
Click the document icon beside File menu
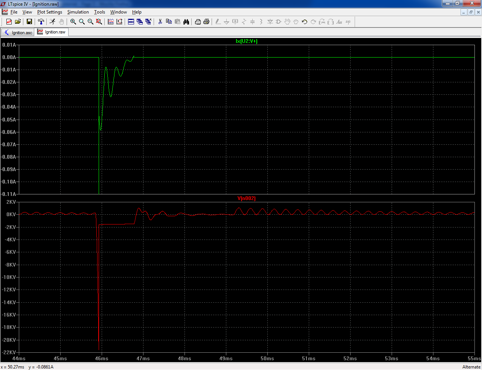pyautogui.click(x=5, y=12)
